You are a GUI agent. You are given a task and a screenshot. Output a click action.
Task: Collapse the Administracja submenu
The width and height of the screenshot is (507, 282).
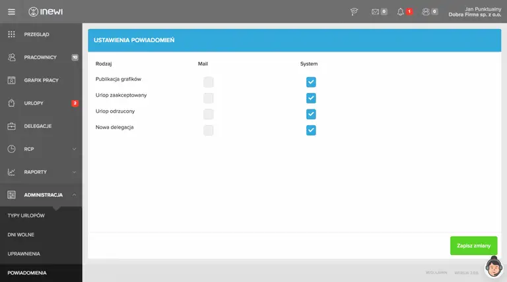[75, 195]
